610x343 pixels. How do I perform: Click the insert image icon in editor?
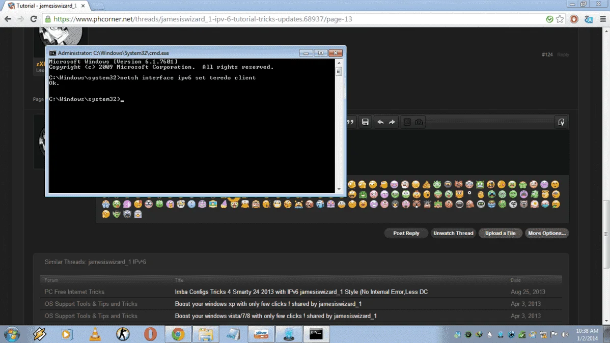(407, 122)
